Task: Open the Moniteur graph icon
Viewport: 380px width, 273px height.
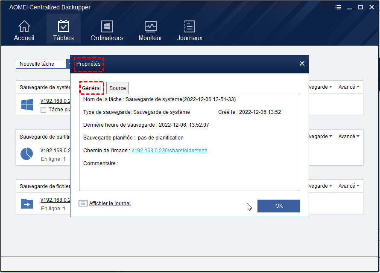Action: tap(150, 26)
